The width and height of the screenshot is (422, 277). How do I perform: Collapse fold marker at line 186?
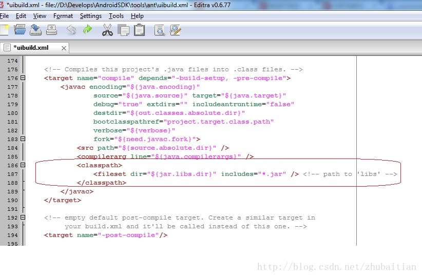click(x=23, y=165)
